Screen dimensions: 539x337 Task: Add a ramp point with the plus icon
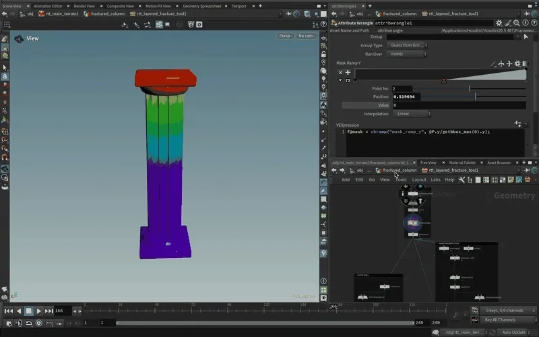click(x=348, y=72)
